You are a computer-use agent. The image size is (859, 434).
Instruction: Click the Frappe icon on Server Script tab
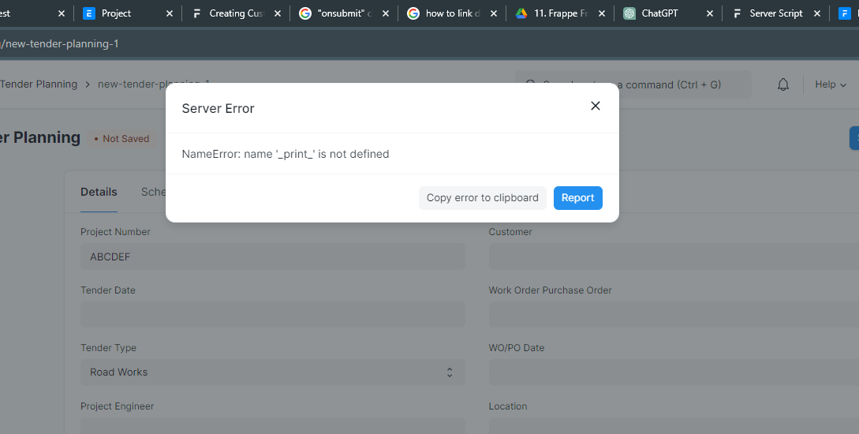(x=738, y=13)
